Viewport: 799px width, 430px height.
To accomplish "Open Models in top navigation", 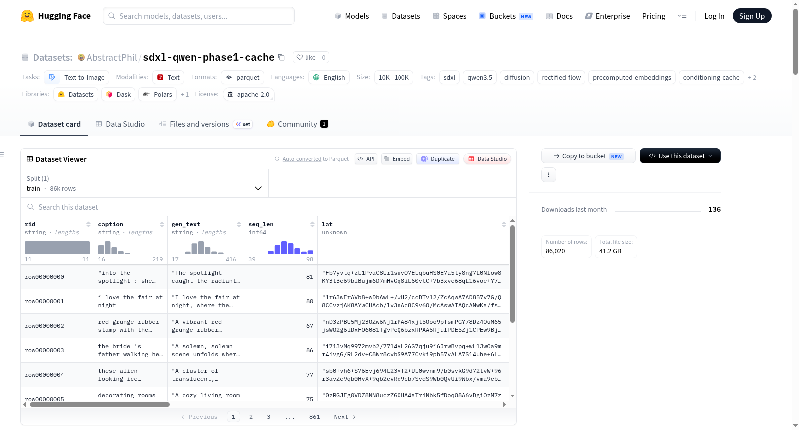I will pyautogui.click(x=352, y=16).
